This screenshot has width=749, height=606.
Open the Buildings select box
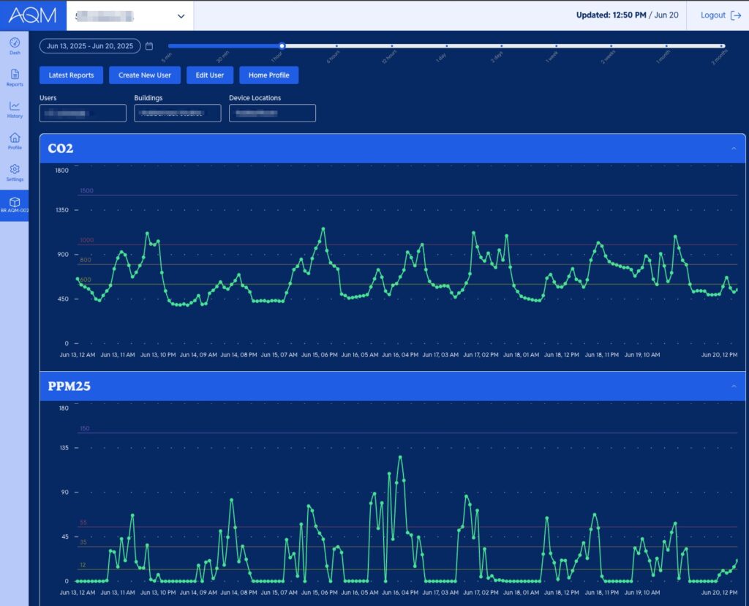(x=177, y=113)
